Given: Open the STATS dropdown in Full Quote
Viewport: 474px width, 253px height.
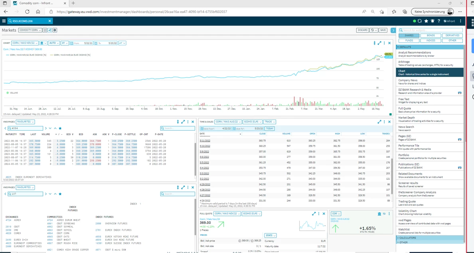Looking at the screenshot, I should point(270,235).
